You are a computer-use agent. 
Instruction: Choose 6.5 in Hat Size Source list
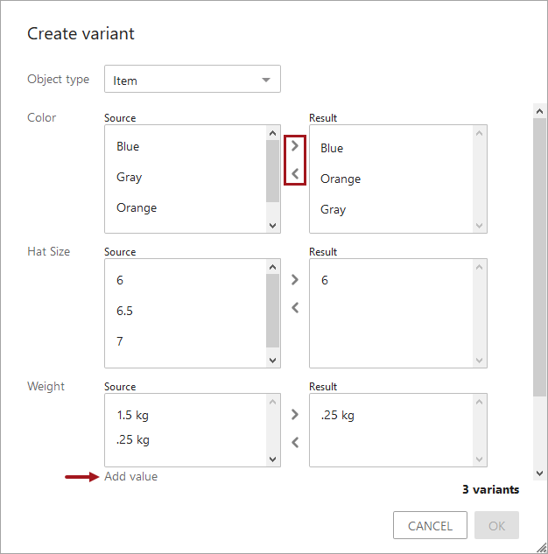125,311
